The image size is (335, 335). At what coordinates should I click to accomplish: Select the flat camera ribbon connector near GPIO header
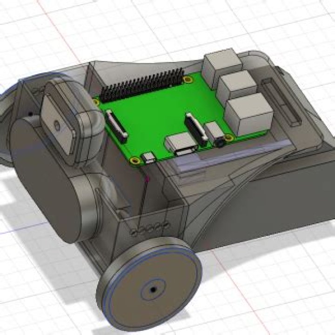pos(117,126)
